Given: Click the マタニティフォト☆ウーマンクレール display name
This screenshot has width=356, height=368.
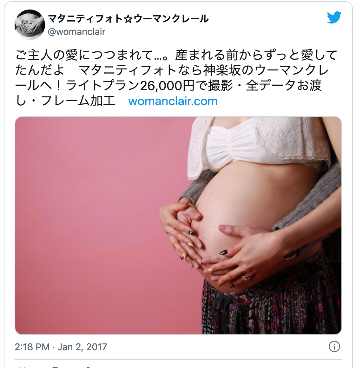Looking at the screenshot, I should coord(128,18).
